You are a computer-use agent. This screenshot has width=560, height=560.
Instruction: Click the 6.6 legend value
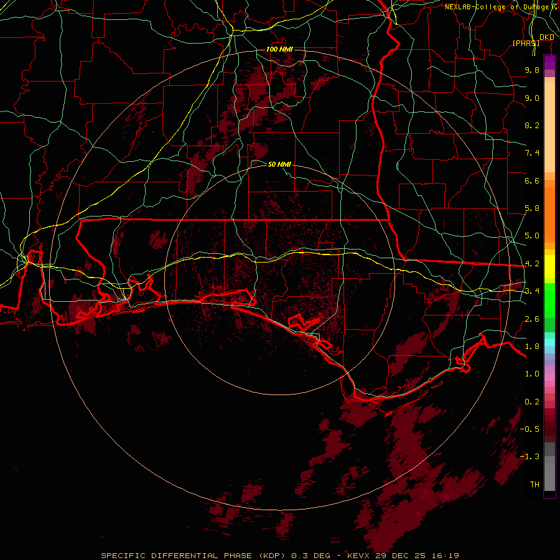532,180
